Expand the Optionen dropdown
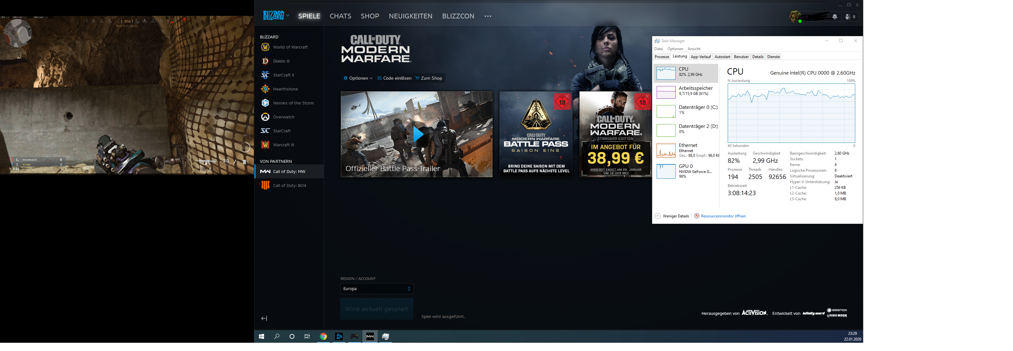Screen dimensions: 1013x351 pyautogui.click(x=358, y=78)
